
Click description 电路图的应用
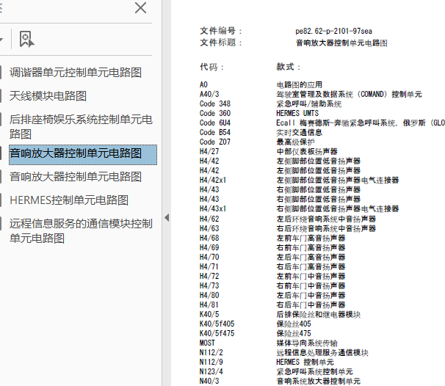pyautogui.click(x=300, y=85)
